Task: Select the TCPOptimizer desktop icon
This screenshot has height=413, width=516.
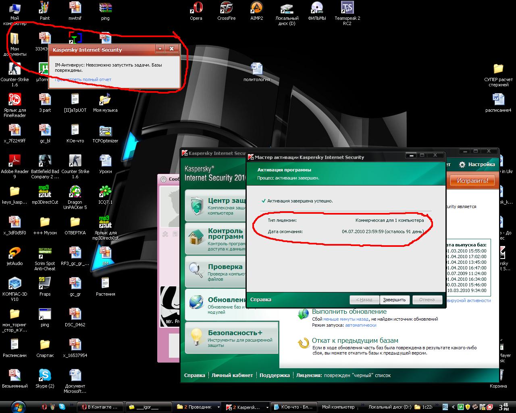Action: point(105,133)
